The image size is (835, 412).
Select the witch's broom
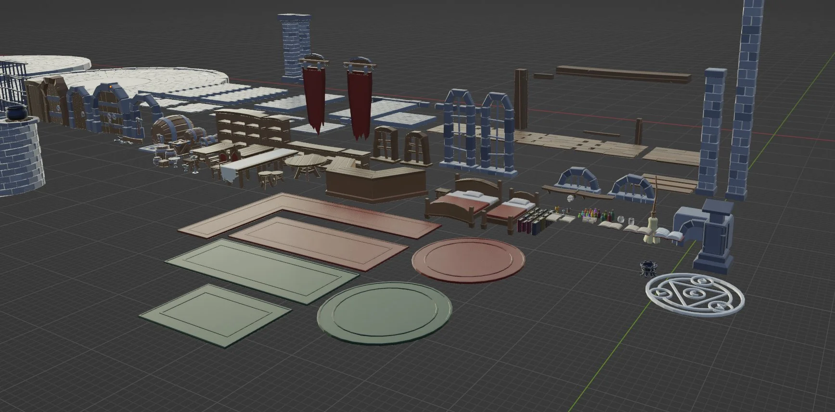pos(652,212)
